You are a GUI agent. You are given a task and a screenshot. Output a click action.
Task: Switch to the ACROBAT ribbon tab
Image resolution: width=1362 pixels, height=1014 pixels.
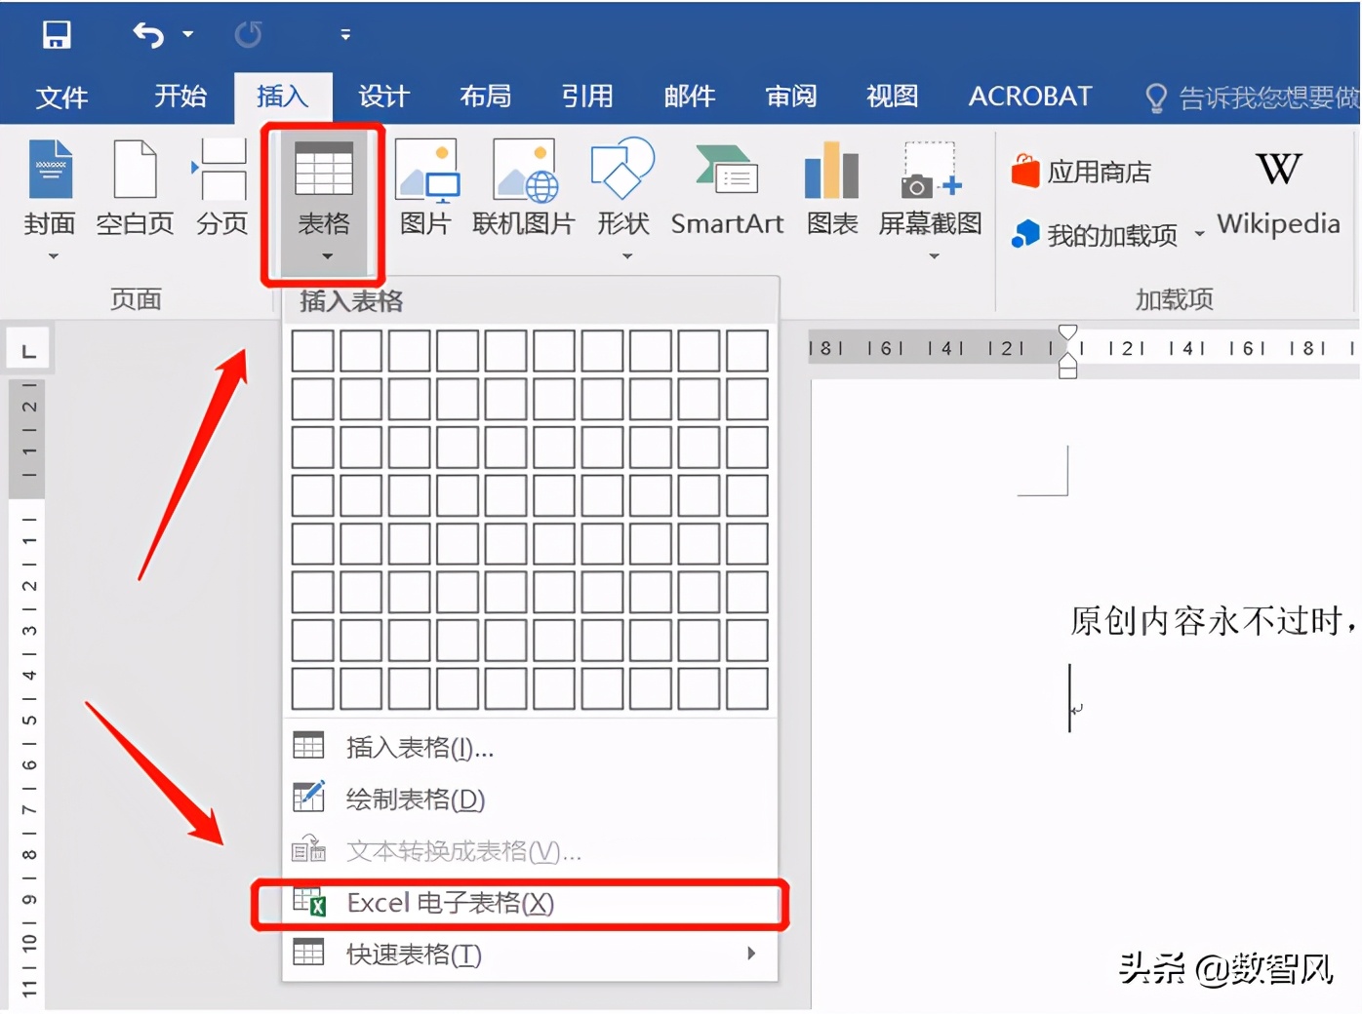pyautogui.click(x=1029, y=96)
